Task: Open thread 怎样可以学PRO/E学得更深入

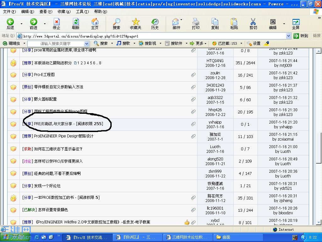Action: click(58, 161)
